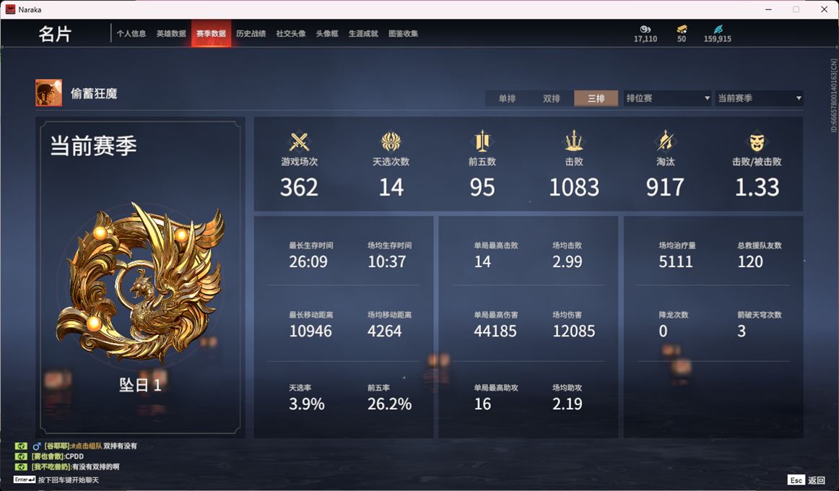
Task: Click the 前五数 banner icon
Action: tap(482, 142)
